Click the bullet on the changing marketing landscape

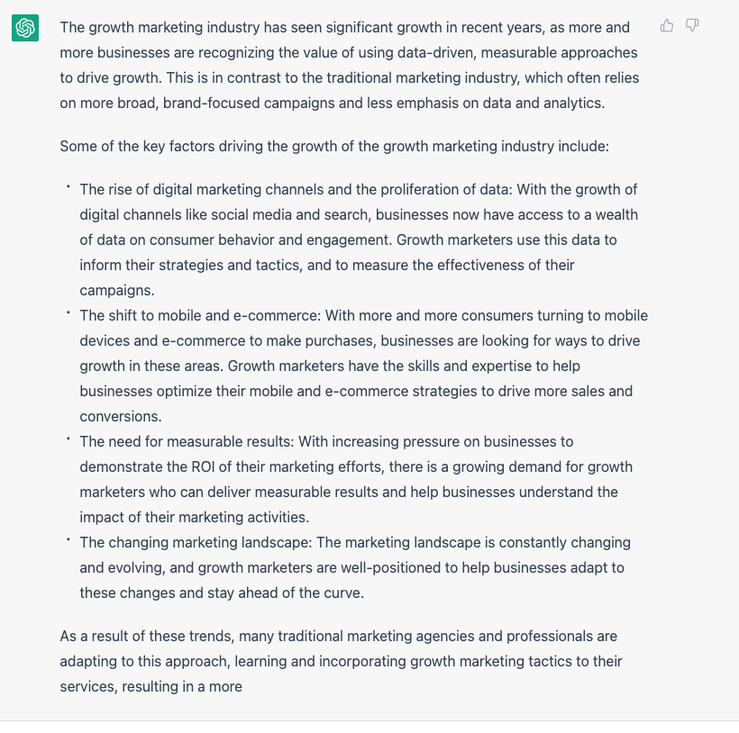click(x=355, y=568)
